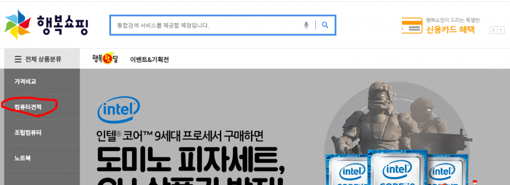The width and height of the screenshot is (510, 185).
Task: Open the credit card benefits card icon
Action: 412,26
